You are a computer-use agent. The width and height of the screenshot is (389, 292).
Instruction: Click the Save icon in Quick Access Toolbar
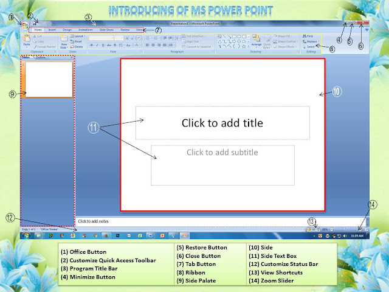35,24
